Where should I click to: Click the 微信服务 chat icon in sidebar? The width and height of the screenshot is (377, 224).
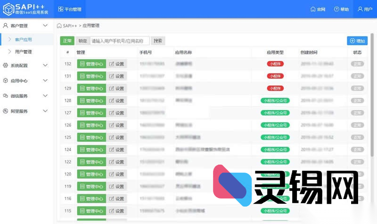(6, 96)
